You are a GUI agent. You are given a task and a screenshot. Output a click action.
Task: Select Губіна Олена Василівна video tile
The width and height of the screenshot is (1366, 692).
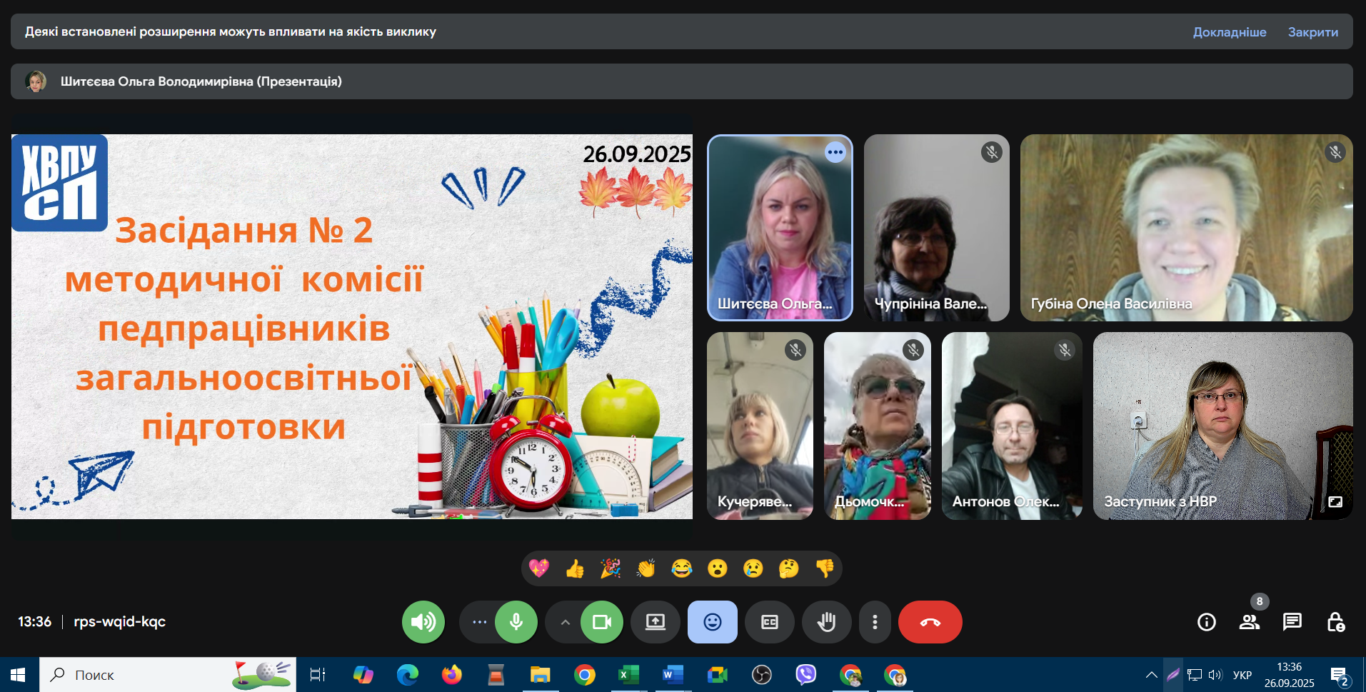click(x=1185, y=227)
